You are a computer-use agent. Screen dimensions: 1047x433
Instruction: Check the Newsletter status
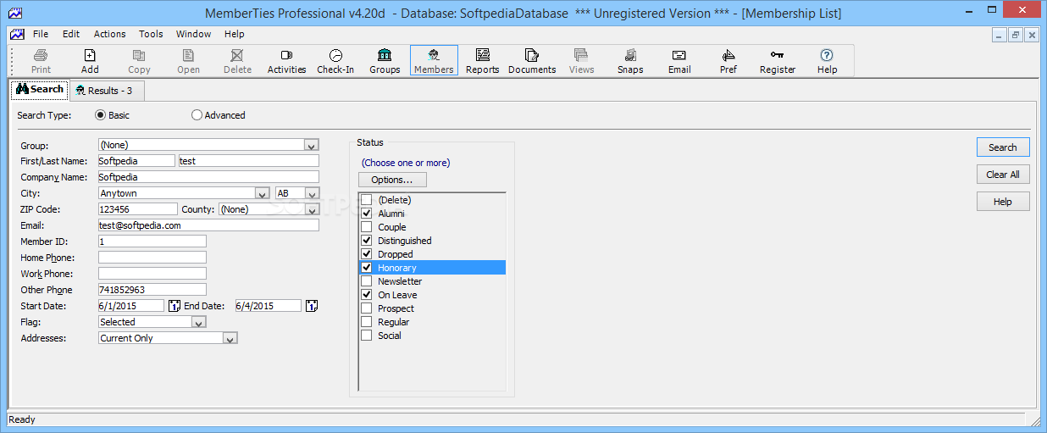(x=367, y=281)
